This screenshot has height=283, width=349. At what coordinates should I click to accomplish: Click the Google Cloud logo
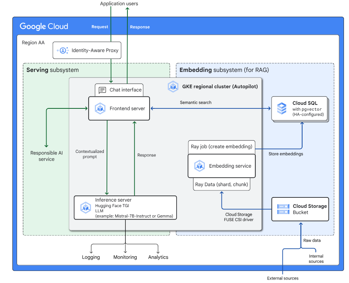coord(44,26)
